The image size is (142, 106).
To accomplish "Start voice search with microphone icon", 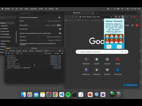I will click(122, 52).
